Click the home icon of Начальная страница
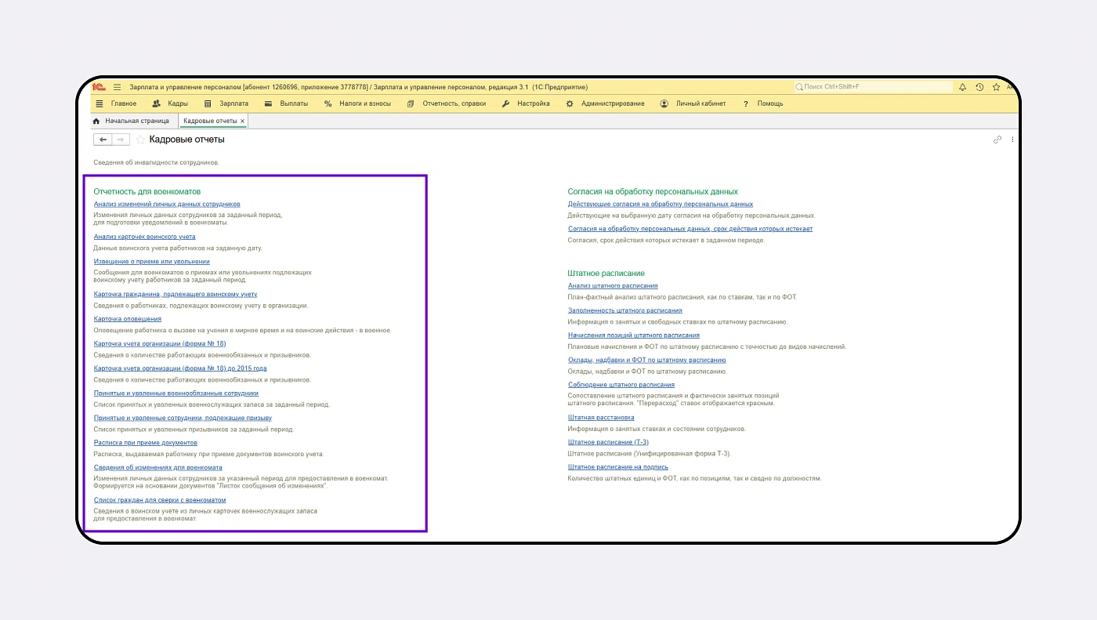 click(96, 121)
